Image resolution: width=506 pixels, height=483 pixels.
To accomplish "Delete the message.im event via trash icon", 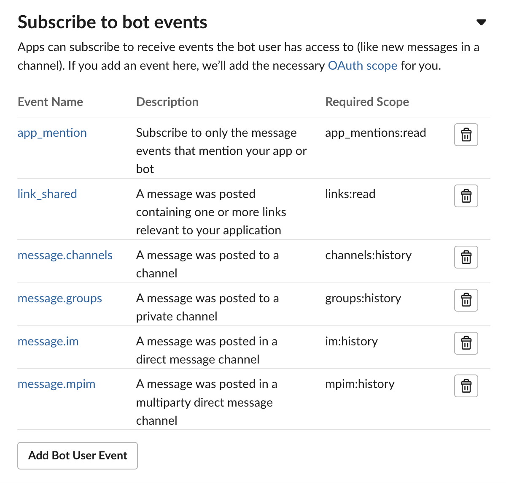I will coord(466,343).
